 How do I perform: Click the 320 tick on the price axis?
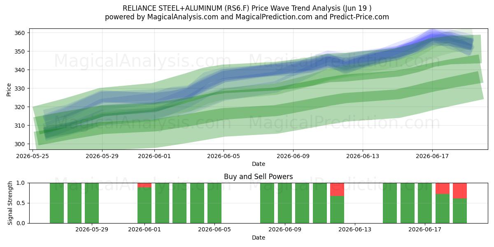pos(21,107)
